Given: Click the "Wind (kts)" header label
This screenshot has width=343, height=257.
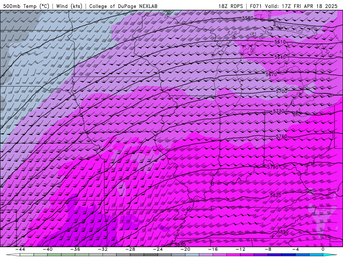Looking at the screenshot, I should pyautogui.click(x=69, y=6).
